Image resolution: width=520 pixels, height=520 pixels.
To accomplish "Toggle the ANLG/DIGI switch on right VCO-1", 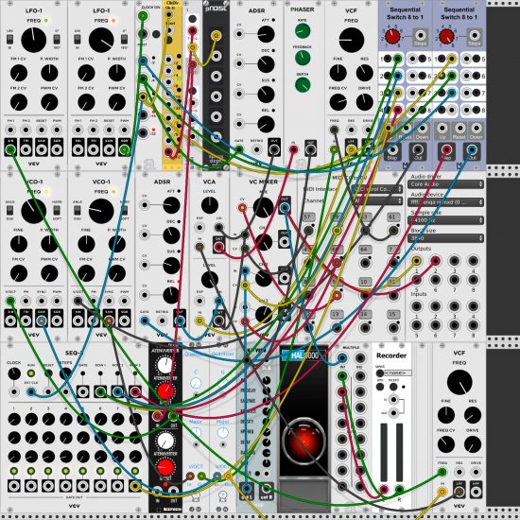I will pyautogui.click(x=78, y=210).
